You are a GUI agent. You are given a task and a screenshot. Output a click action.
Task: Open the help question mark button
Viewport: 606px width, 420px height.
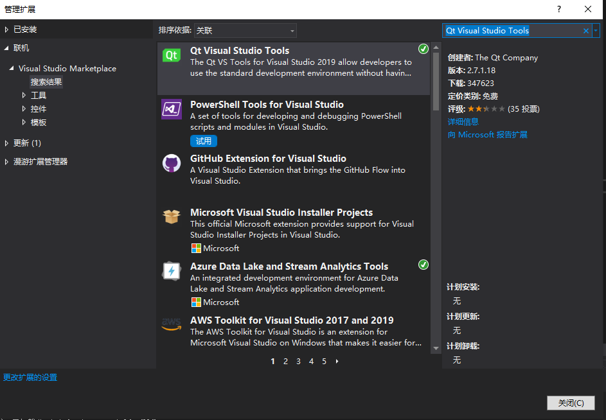tap(559, 9)
